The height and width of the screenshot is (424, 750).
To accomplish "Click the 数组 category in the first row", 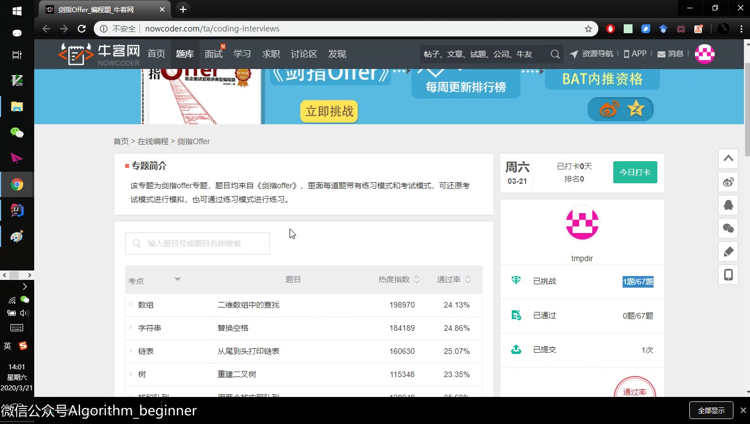I will 146,305.
